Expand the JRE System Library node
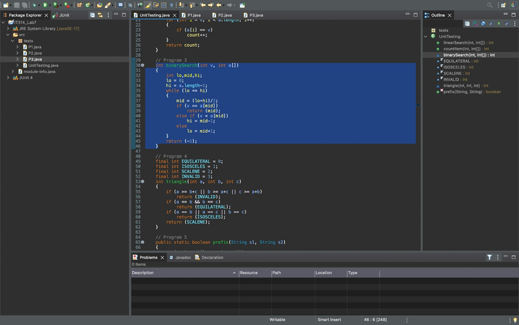The image size is (519, 325). pyautogui.click(x=8, y=29)
